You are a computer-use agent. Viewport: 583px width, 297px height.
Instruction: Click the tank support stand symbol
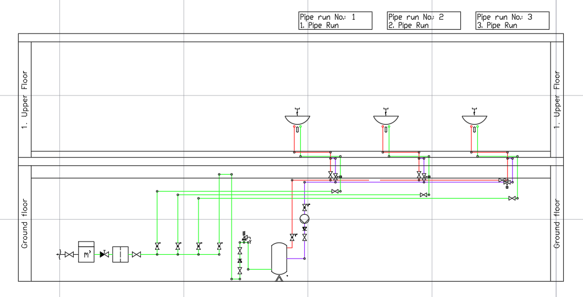tap(279, 278)
